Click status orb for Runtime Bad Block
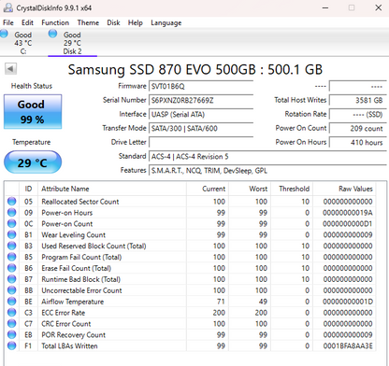Screen dimensions: 389x366 [x=12, y=279]
